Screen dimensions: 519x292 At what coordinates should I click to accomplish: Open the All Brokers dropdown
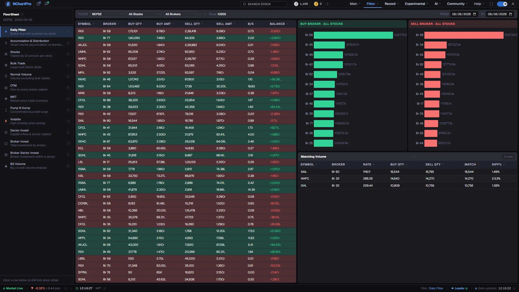tap(181, 14)
